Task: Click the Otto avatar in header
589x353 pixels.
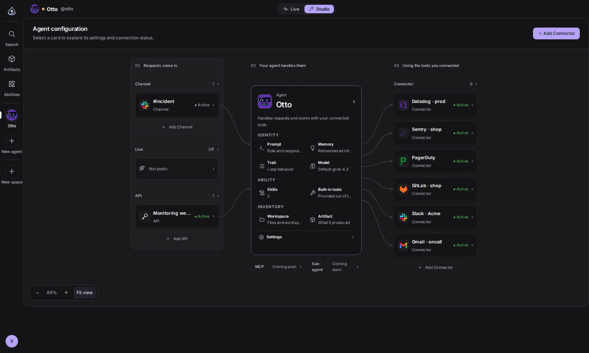Action: point(35,9)
